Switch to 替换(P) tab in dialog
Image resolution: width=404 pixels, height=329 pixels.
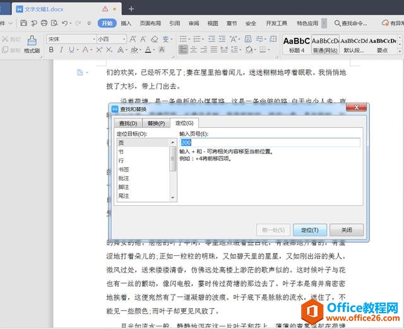(x=156, y=123)
